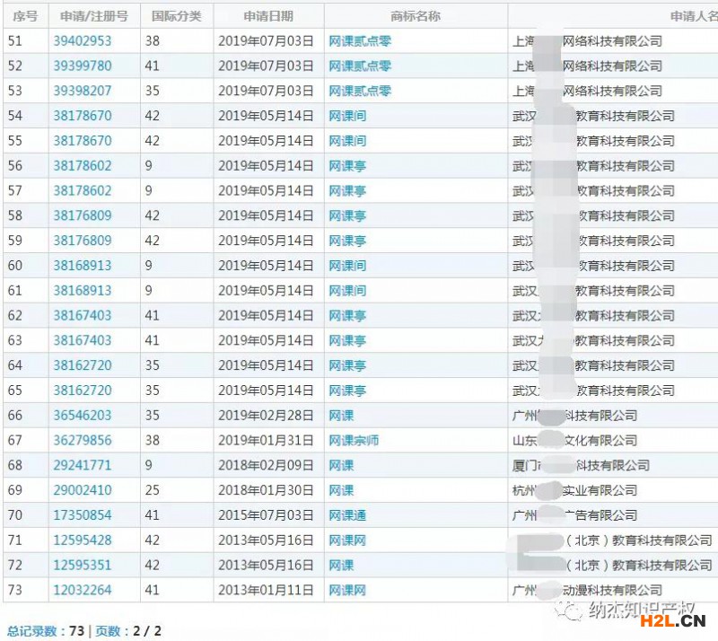Open registration number 29241771

click(x=83, y=466)
